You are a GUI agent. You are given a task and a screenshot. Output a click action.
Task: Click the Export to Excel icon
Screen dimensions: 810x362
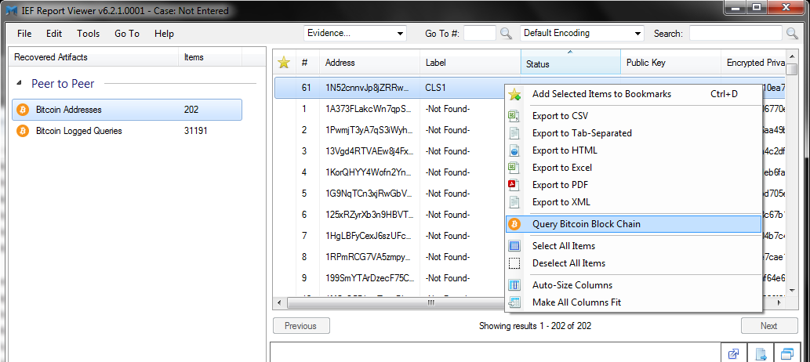tap(514, 168)
